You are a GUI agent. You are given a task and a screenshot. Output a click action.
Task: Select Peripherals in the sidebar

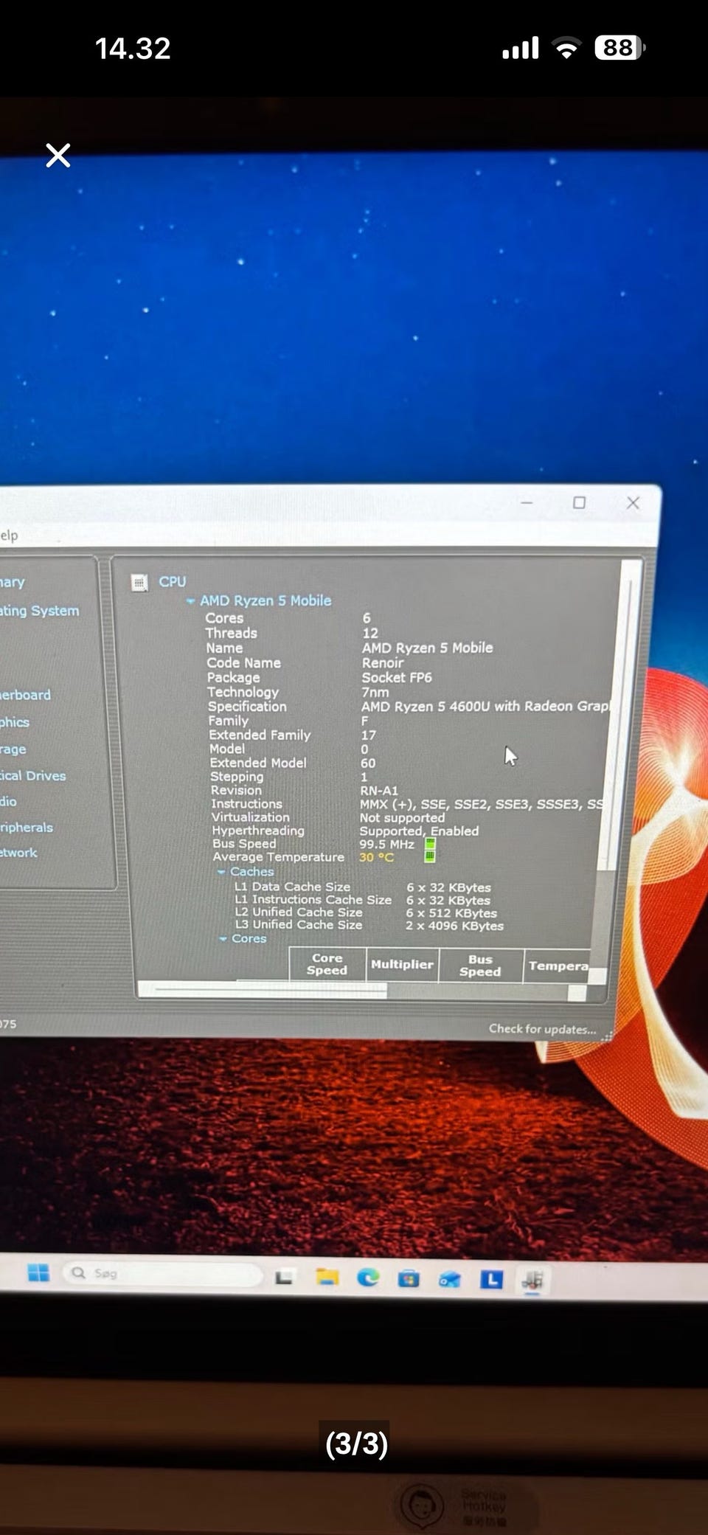coord(27,828)
